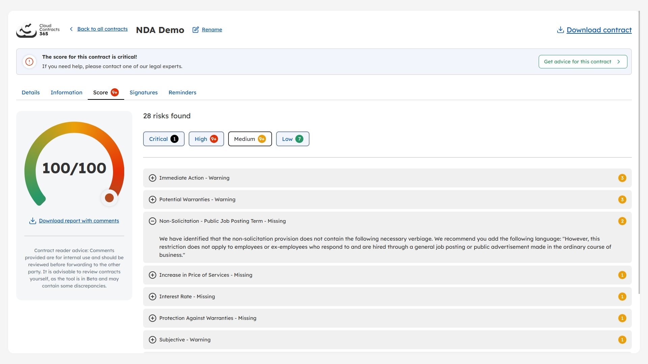
Task: Click Get advice for this contract button
Action: 583,62
